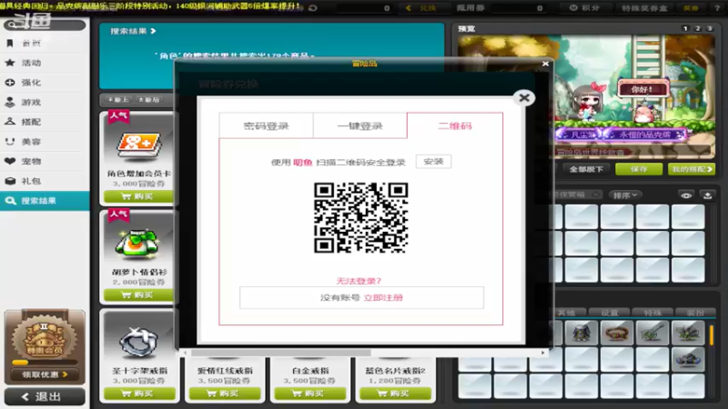The image size is (728, 409).
Task: Toggle the eye visibility button in inventory panel
Action: point(686,195)
